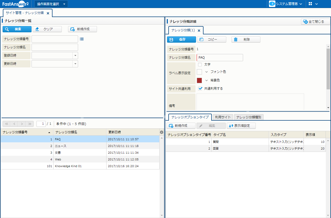Open the 操作画面を選択 dropdown menu
This screenshot has height=218, width=331.
point(51,4)
